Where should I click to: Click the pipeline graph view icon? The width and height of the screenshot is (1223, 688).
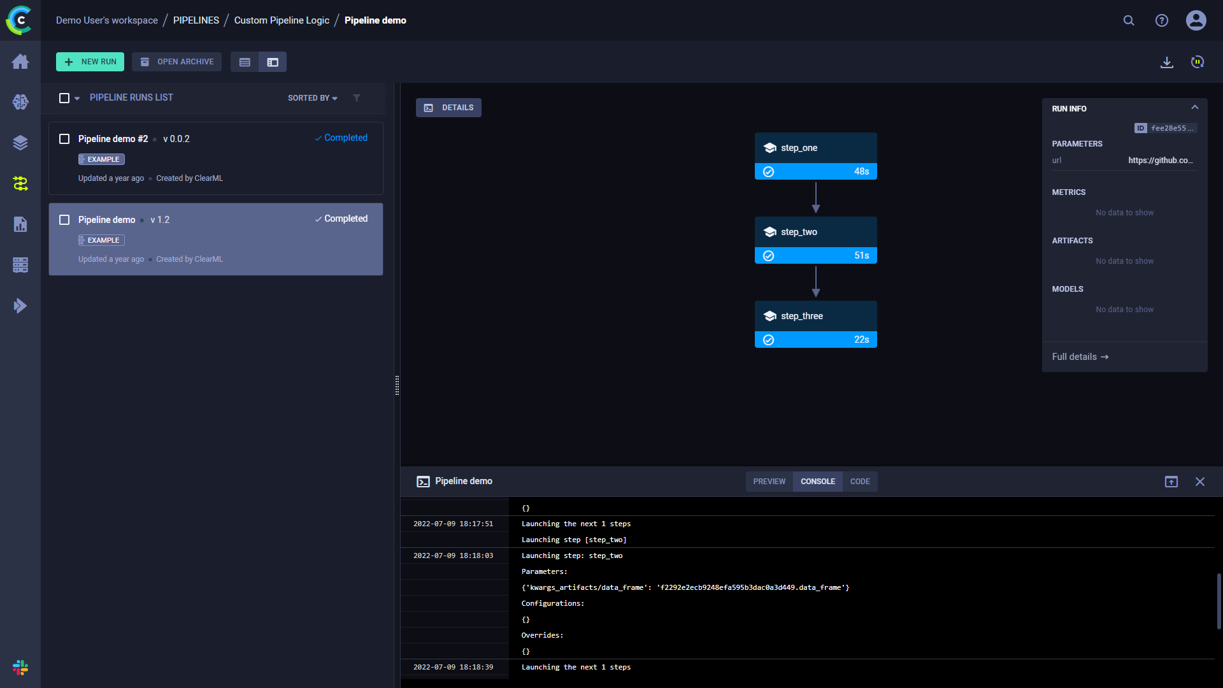coord(272,62)
